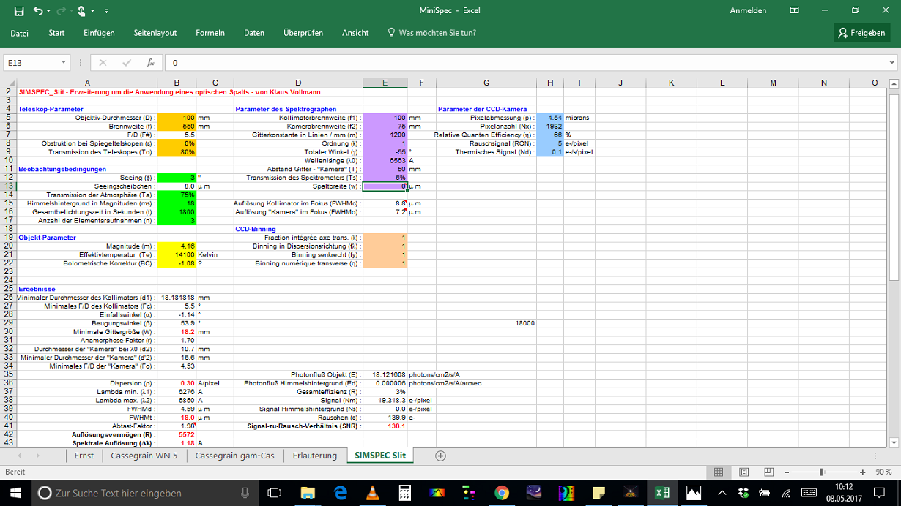
Task: Open the Customize Quick Access Toolbar dropdown
Action: coord(106,10)
